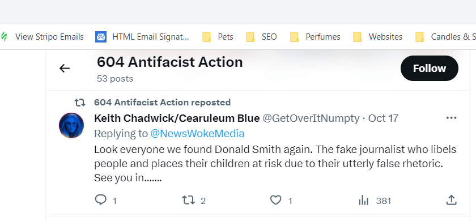This screenshot has height=221, width=476.
Task: Open the View Stripo Emails bookmark
Action: [42, 37]
